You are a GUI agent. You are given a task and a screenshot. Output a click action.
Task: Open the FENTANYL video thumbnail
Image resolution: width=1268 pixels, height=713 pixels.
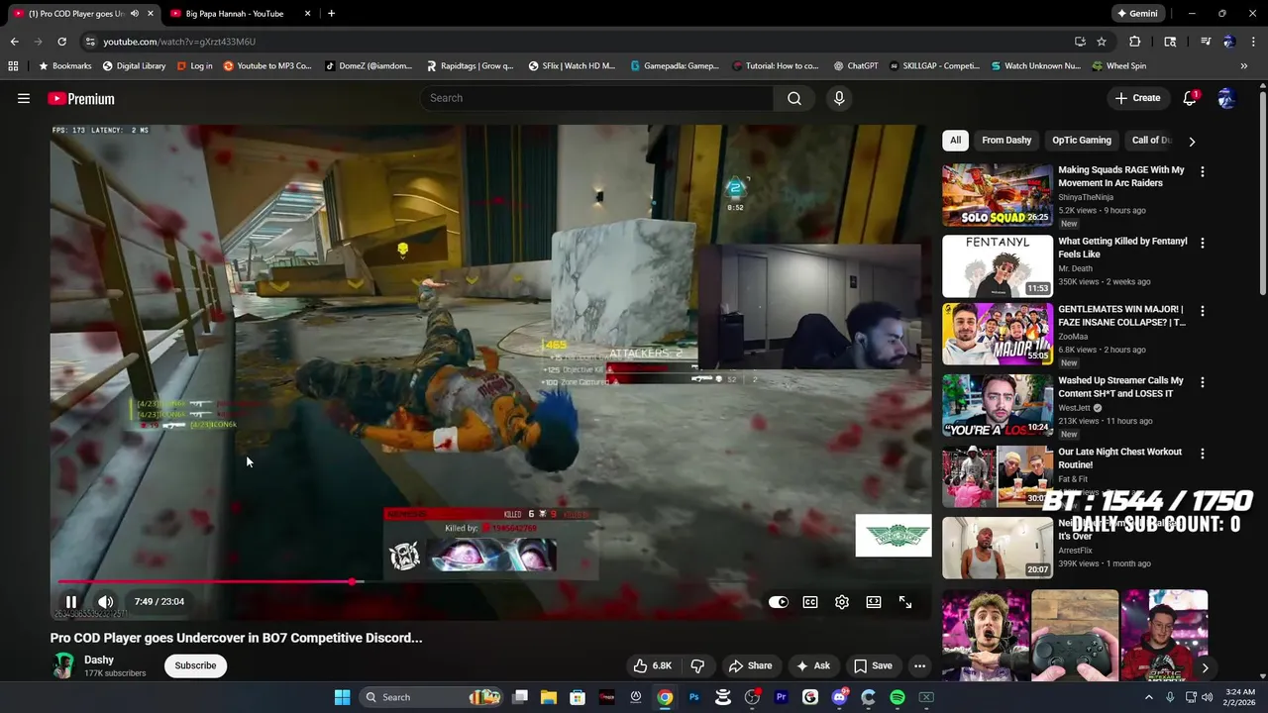pyautogui.click(x=998, y=266)
